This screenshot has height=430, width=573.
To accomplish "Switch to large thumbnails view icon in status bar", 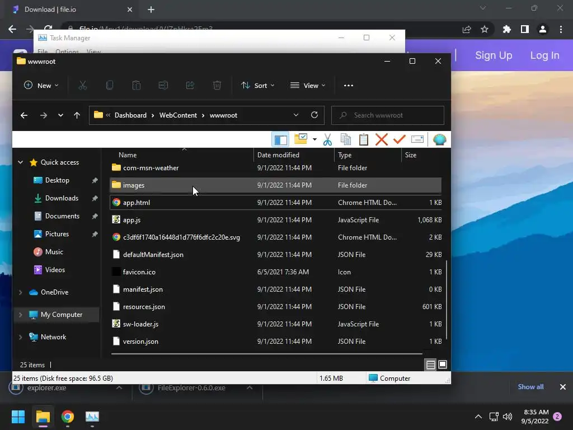I will [x=443, y=364].
